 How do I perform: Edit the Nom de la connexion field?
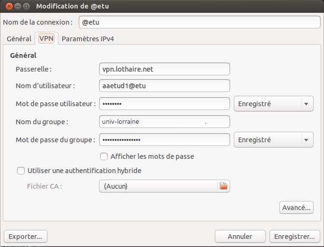pos(200,22)
